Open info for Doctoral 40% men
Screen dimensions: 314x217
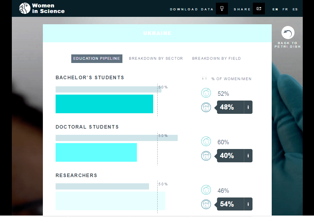248,156
